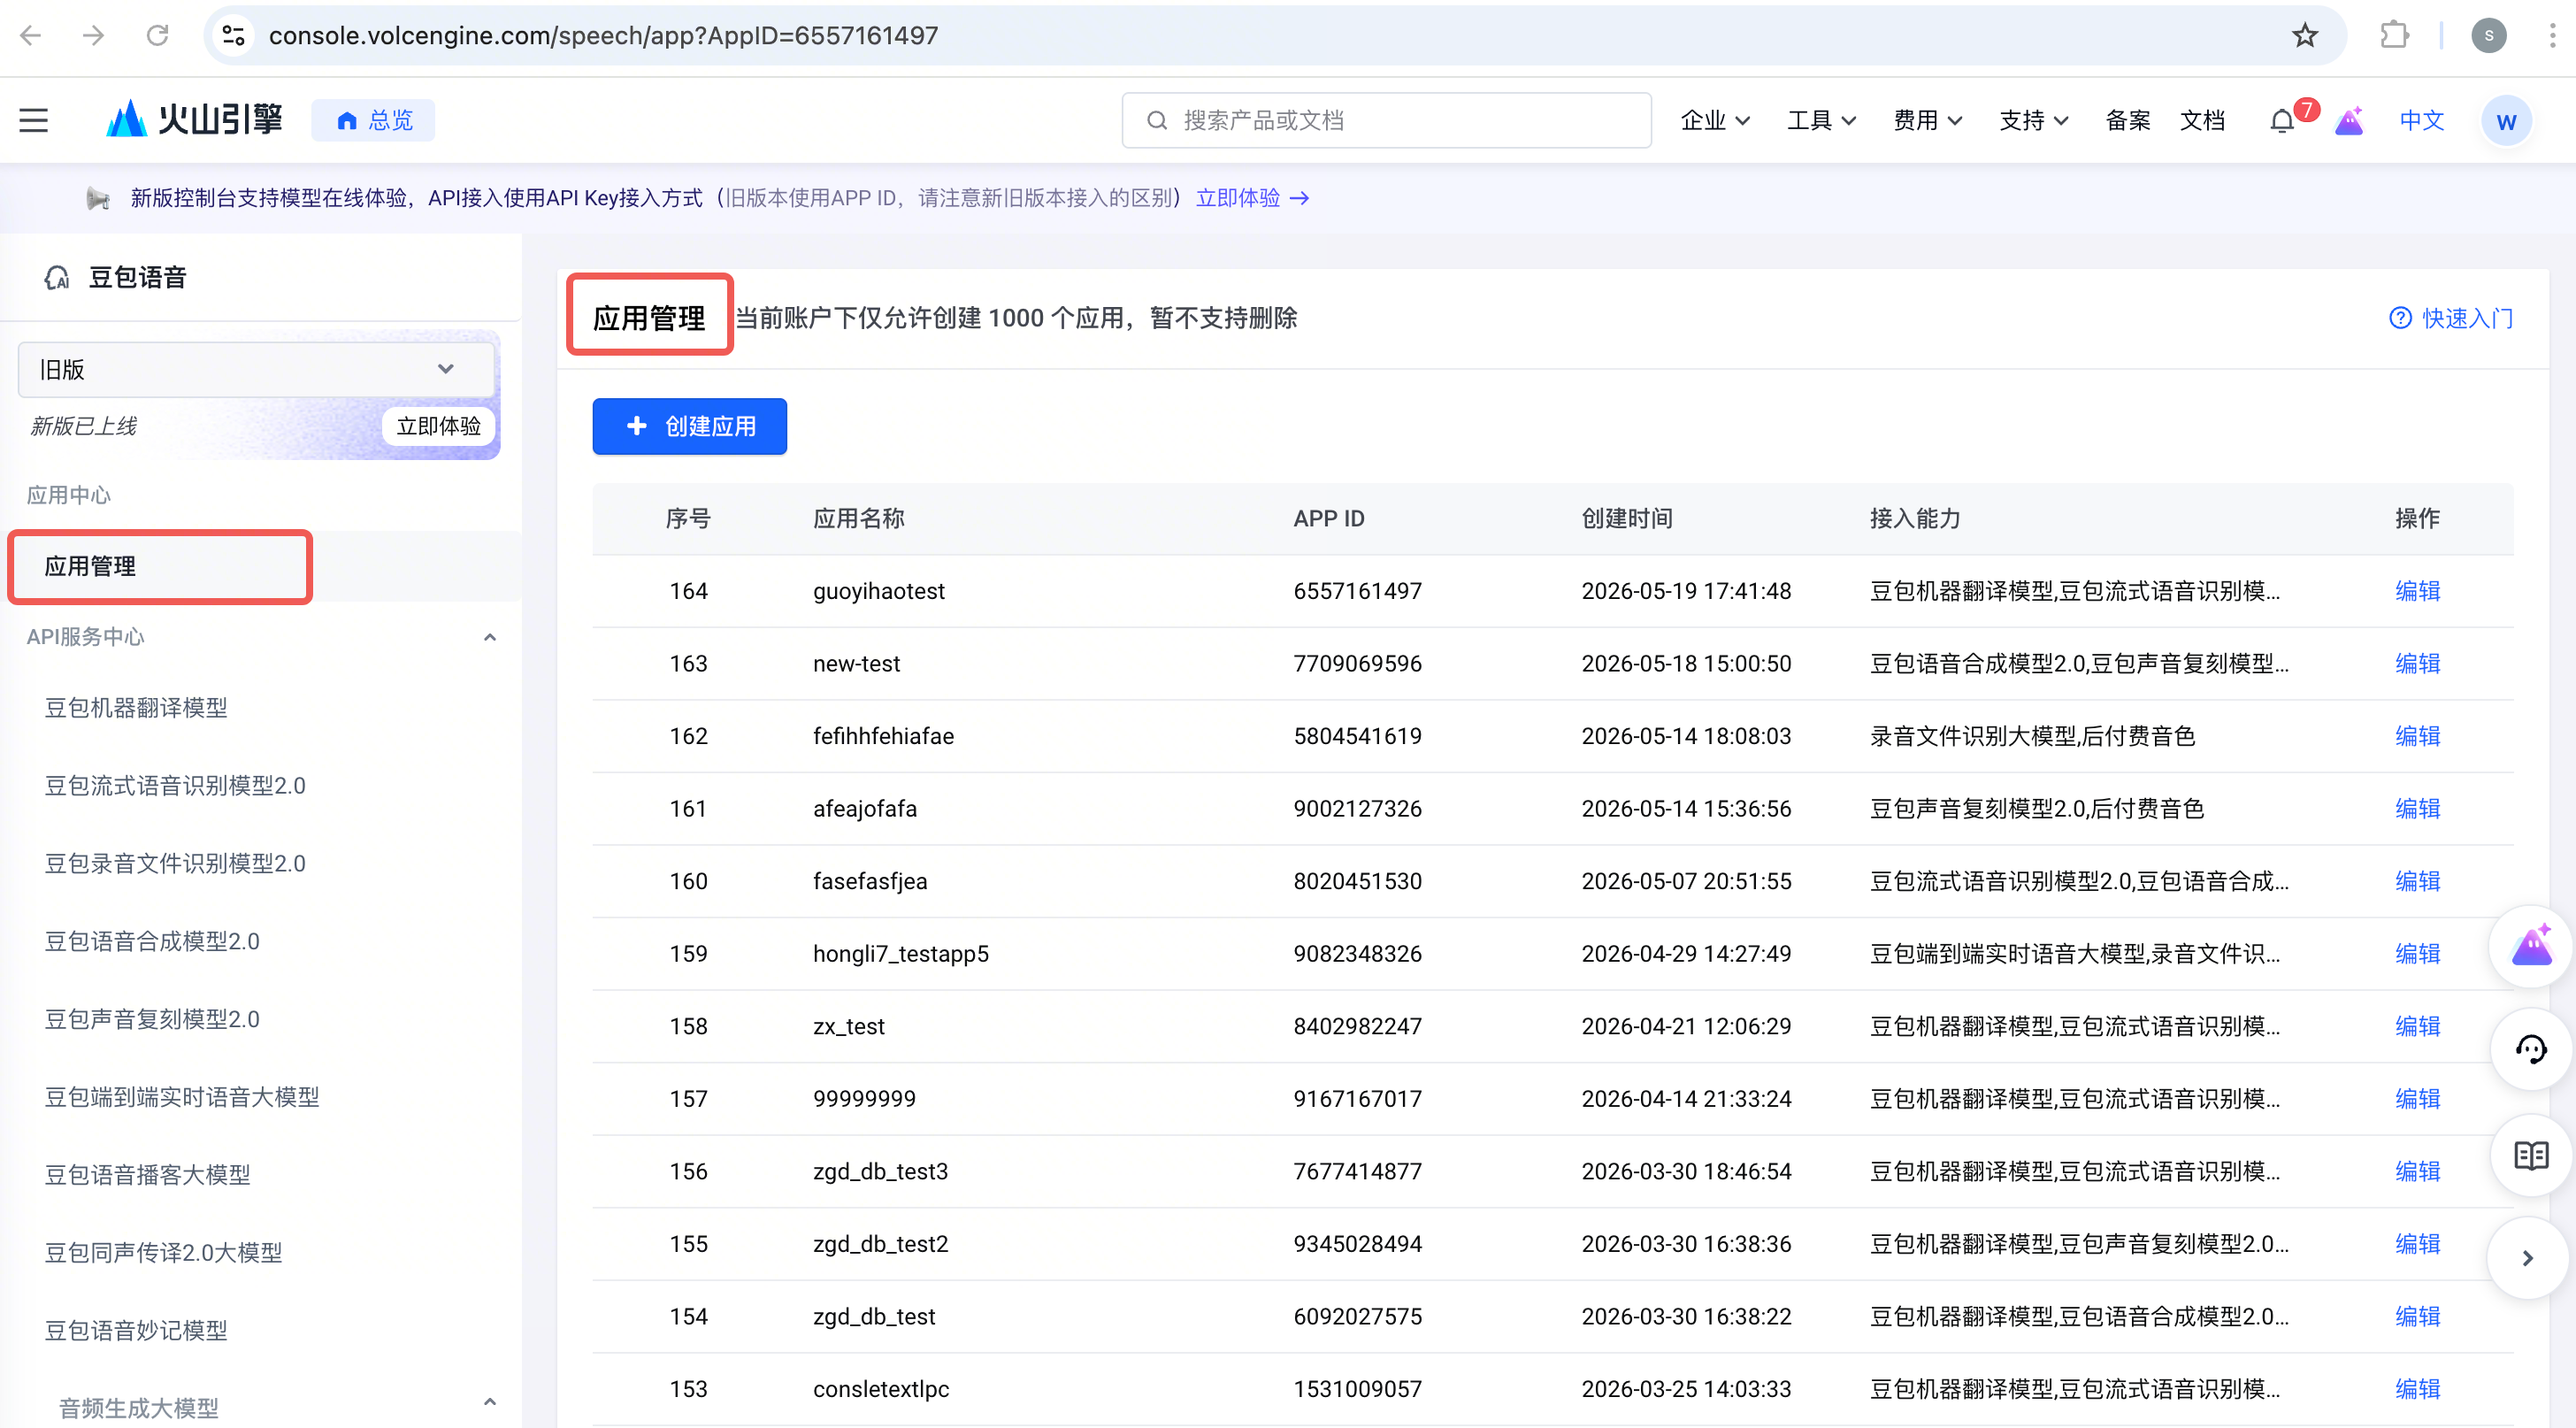The width and height of the screenshot is (2576, 1428).
Task: Open the 快速入门 link
Action: (x=2451, y=318)
